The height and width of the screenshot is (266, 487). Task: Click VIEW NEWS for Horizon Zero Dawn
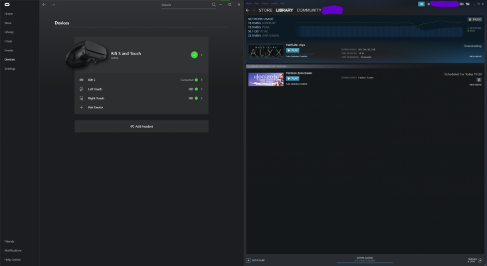point(475,84)
